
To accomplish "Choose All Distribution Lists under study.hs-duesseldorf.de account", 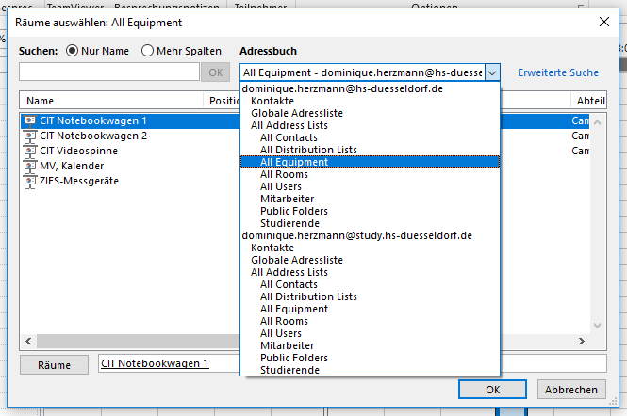I will click(x=308, y=296).
